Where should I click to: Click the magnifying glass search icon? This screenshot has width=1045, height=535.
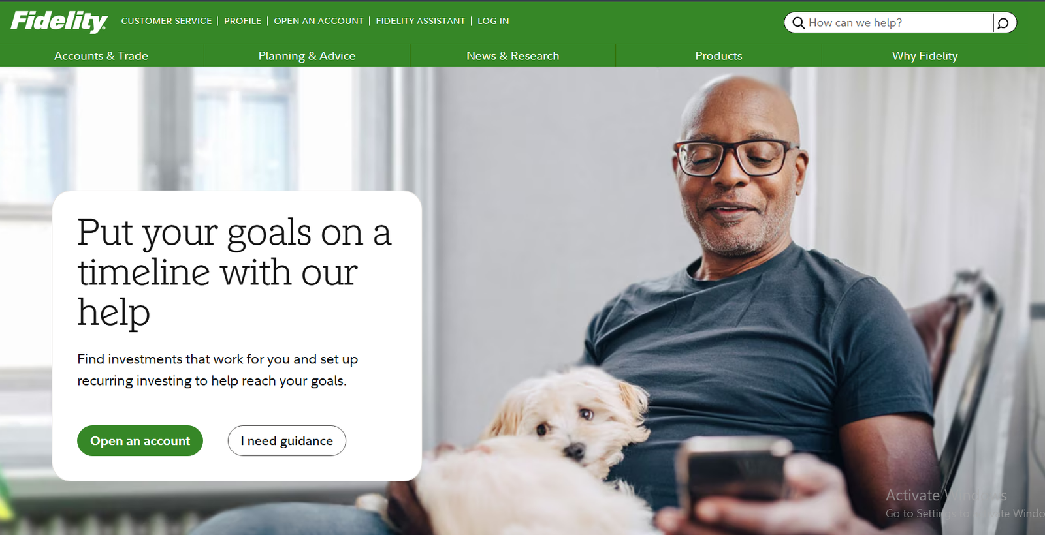798,23
